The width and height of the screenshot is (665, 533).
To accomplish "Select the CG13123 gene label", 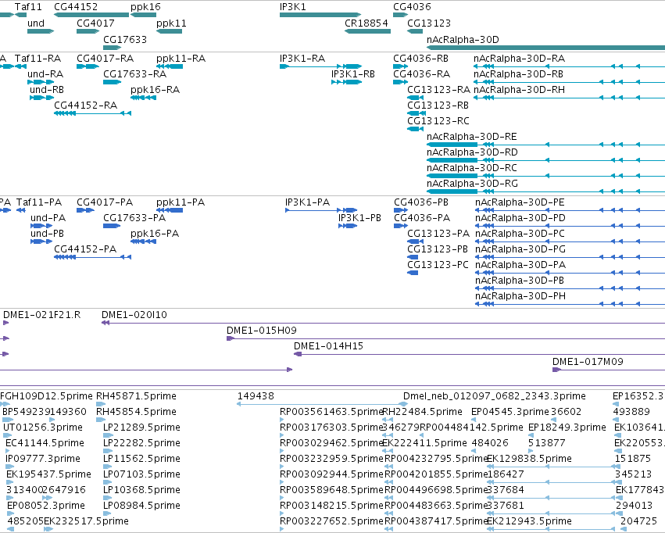I will 429,23.
